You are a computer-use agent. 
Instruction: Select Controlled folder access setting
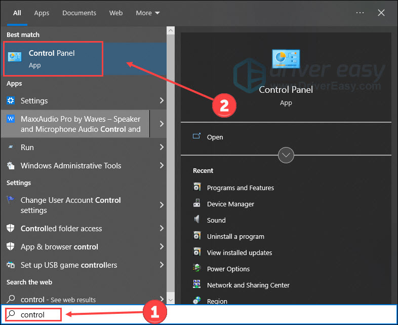click(61, 229)
